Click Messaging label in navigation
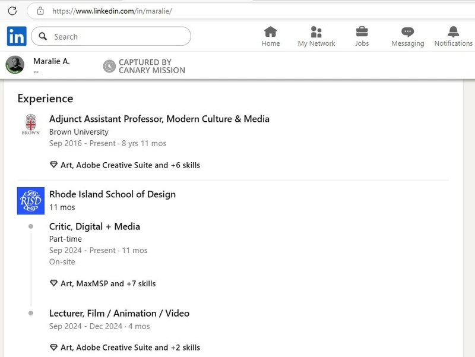 click(x=407, y=43)
